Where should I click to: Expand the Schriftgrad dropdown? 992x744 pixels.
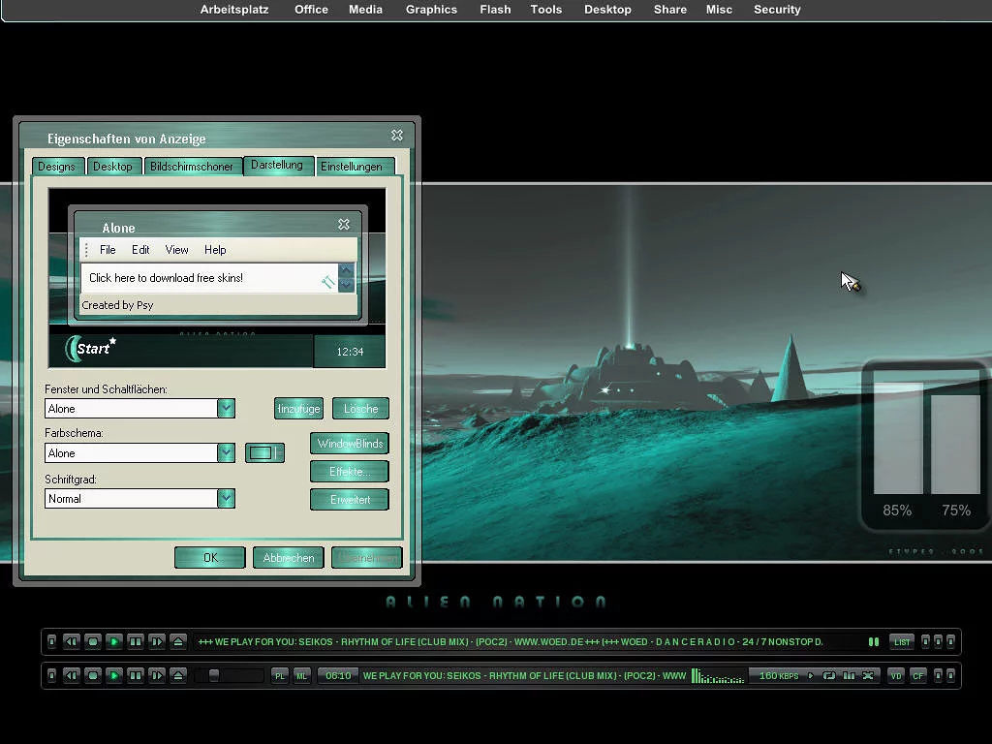(226, 498)
